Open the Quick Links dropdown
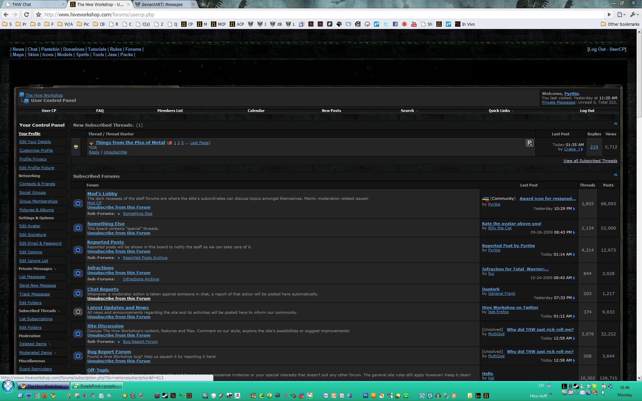 [x=501, y=111]
